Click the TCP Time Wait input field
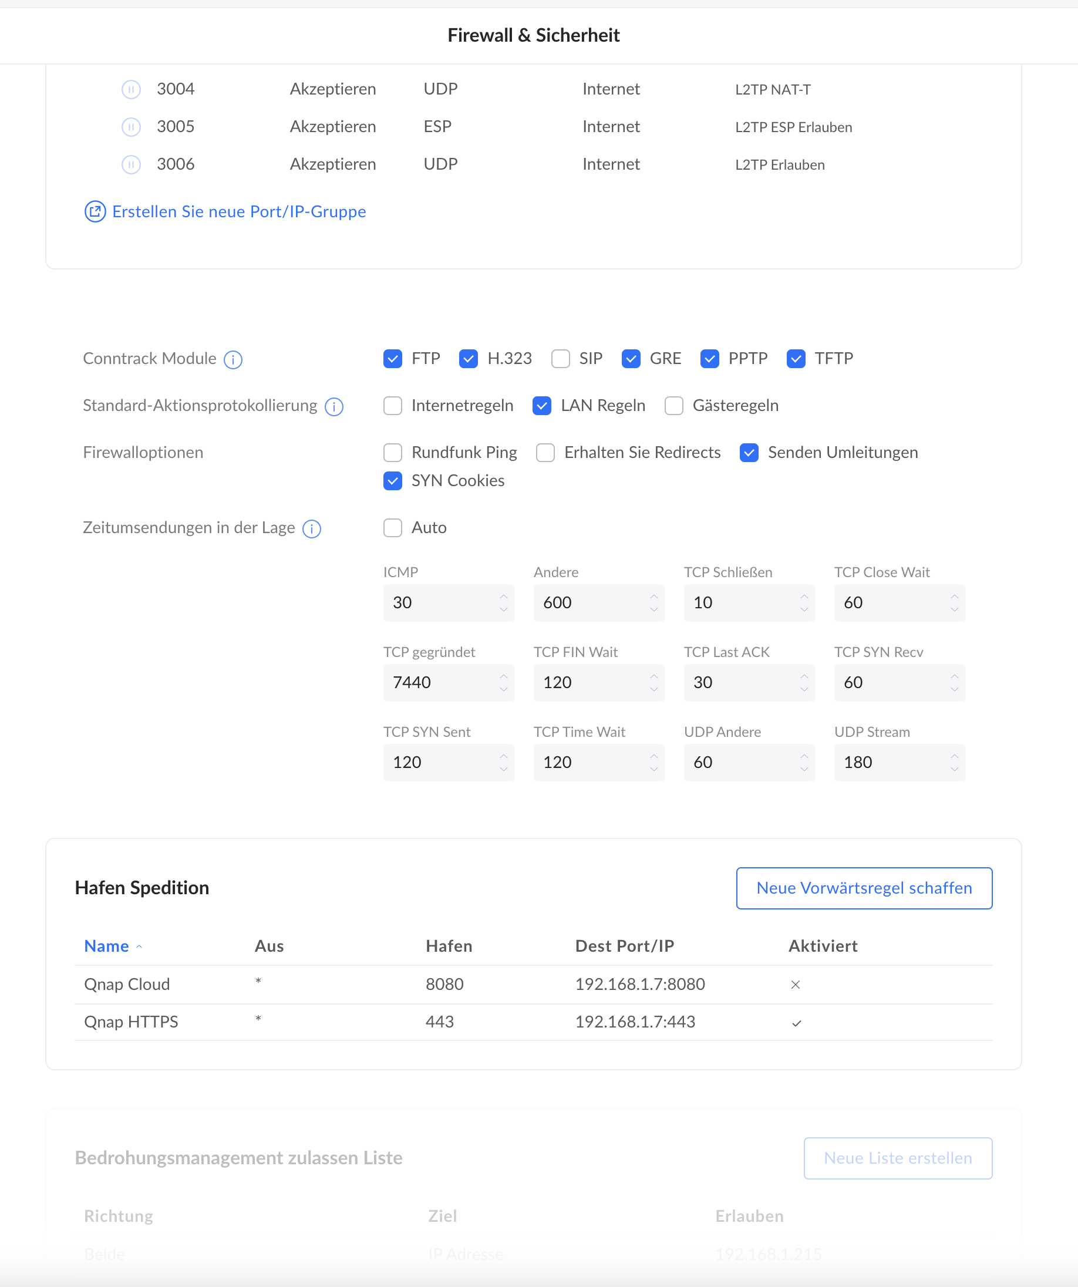The height and width of the screenshot is (1287, 1078). pos(599,763)
